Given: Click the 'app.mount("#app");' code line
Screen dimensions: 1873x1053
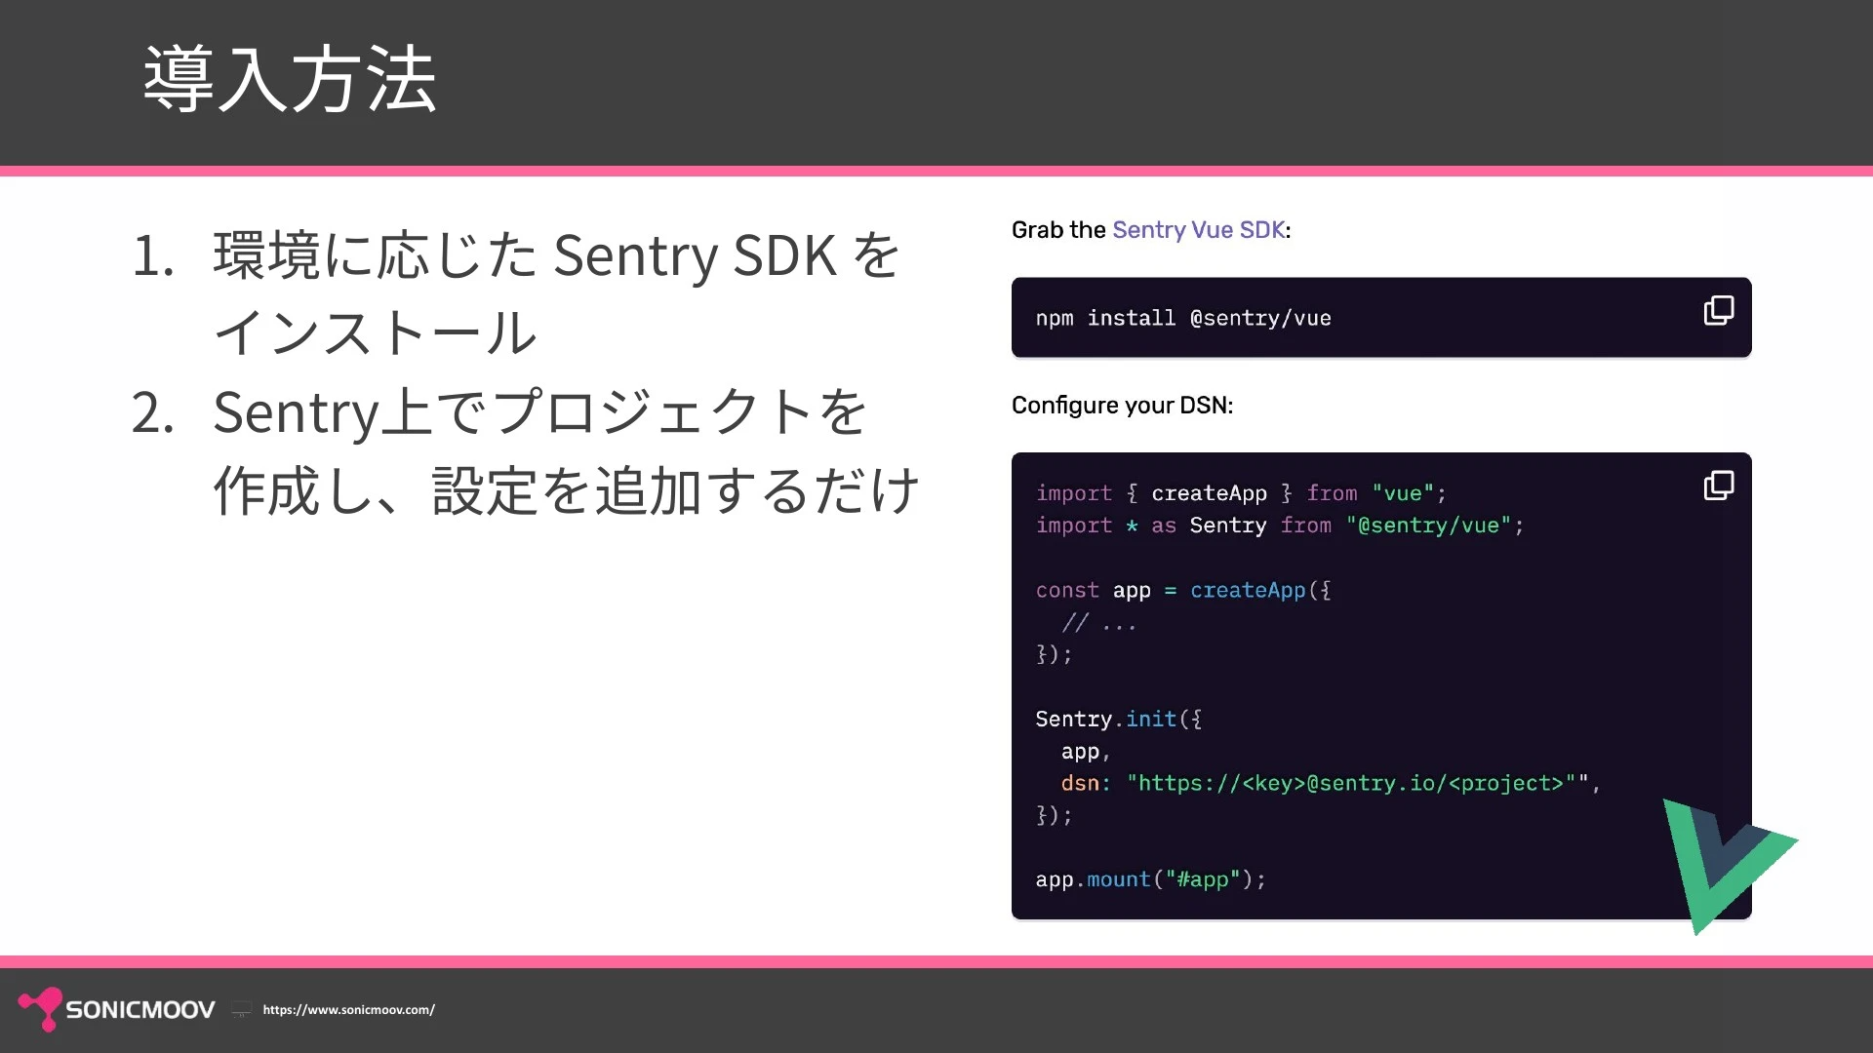Looking at the screenshot, I should tap(1151, 880).
